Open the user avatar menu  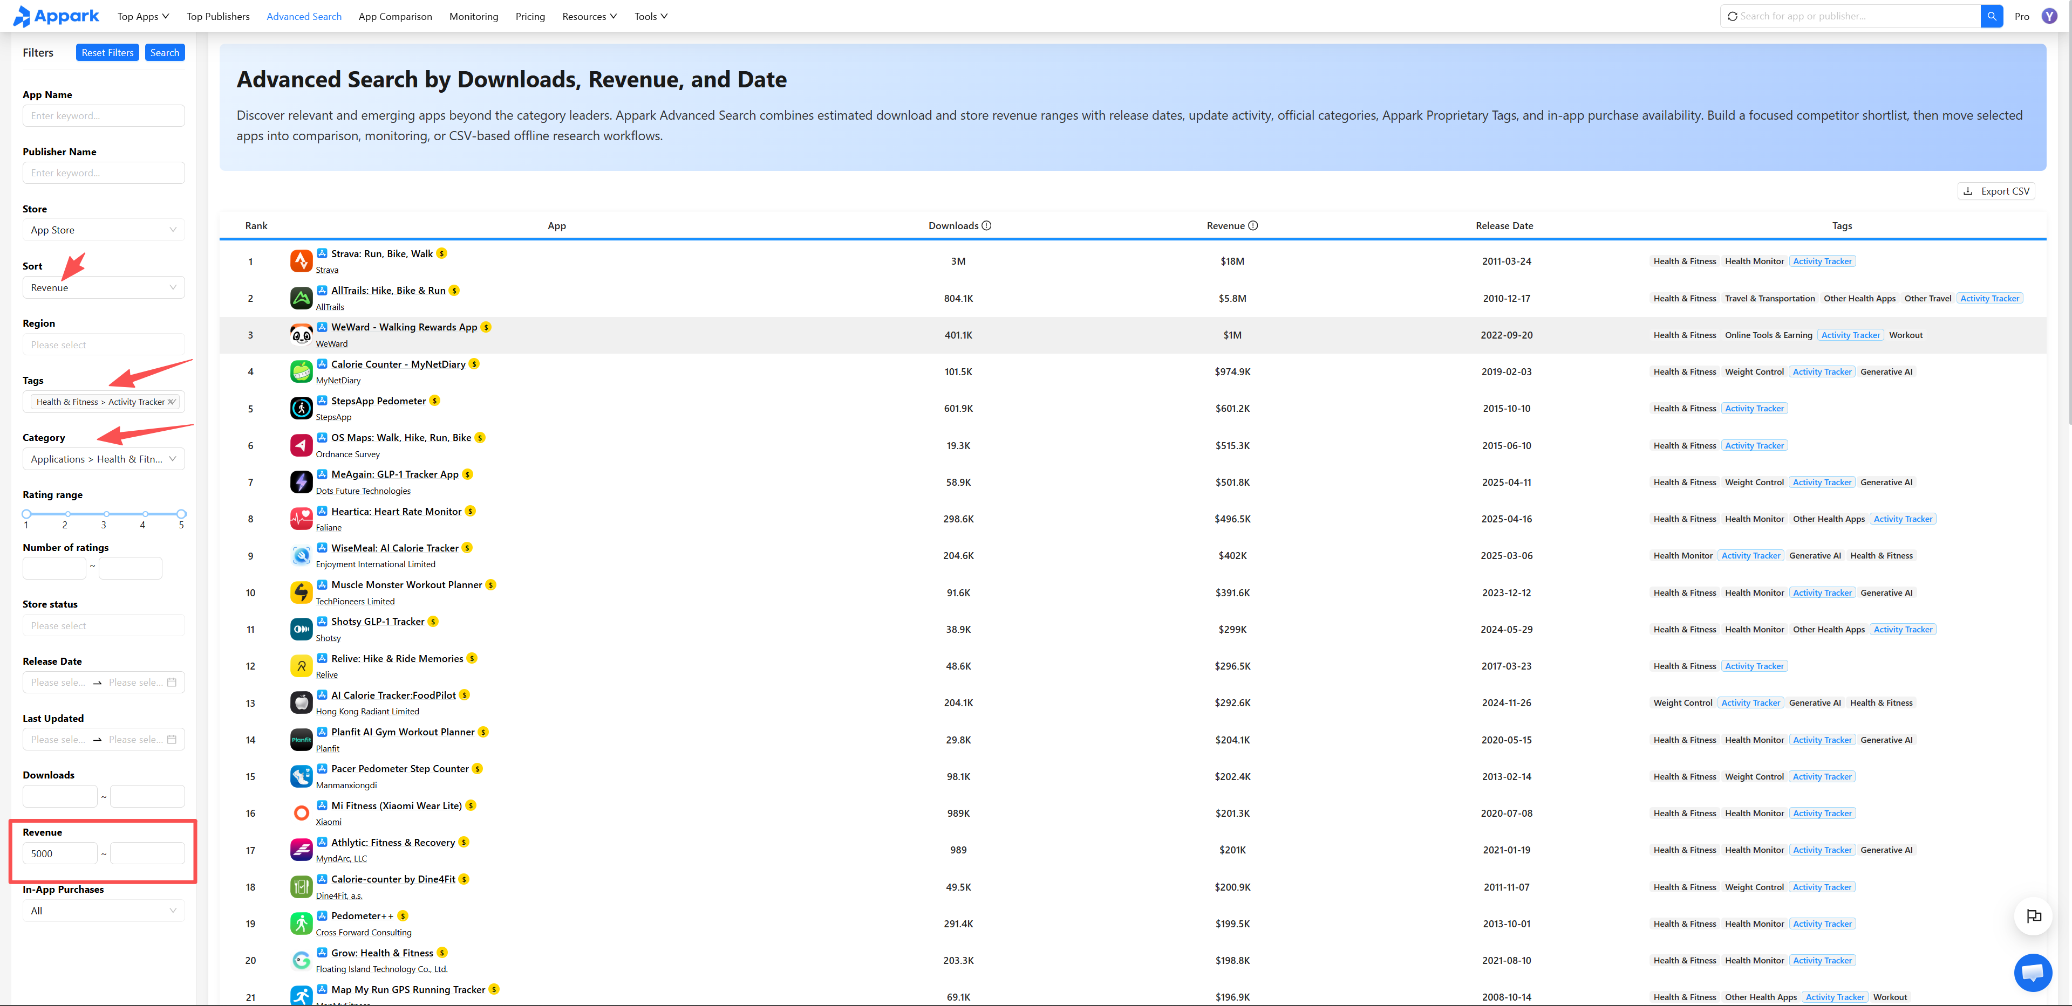pos(2049,16)
